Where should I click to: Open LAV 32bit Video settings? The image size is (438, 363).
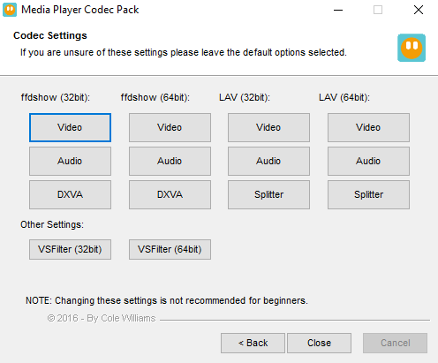(268, 127)
